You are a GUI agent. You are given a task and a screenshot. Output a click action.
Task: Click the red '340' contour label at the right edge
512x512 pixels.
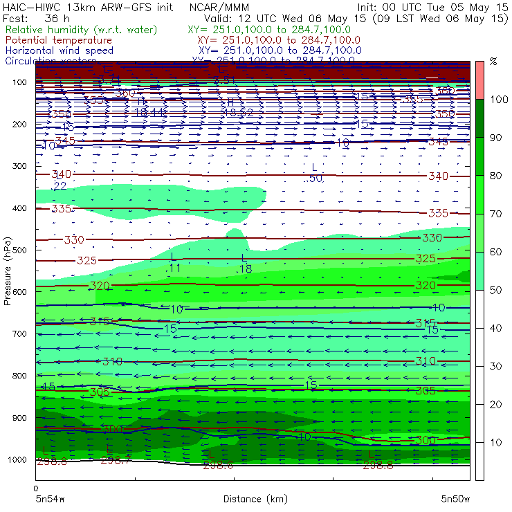(438, 176)
